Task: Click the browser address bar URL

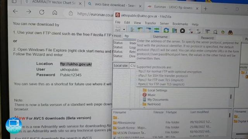Action: 95,14
